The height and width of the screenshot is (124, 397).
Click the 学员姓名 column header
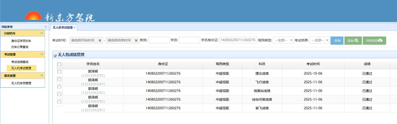click(x=93, y=64)
